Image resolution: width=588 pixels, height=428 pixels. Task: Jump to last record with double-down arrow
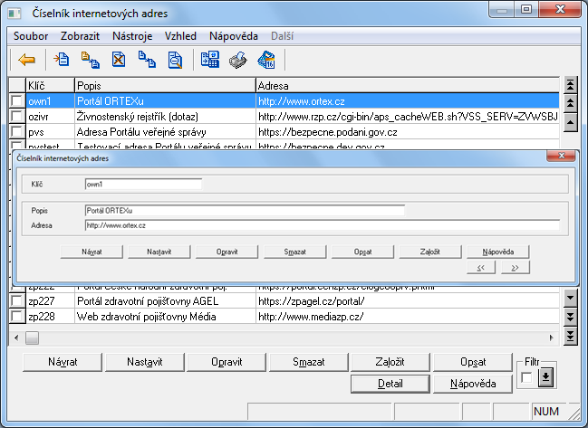point(570,337)
